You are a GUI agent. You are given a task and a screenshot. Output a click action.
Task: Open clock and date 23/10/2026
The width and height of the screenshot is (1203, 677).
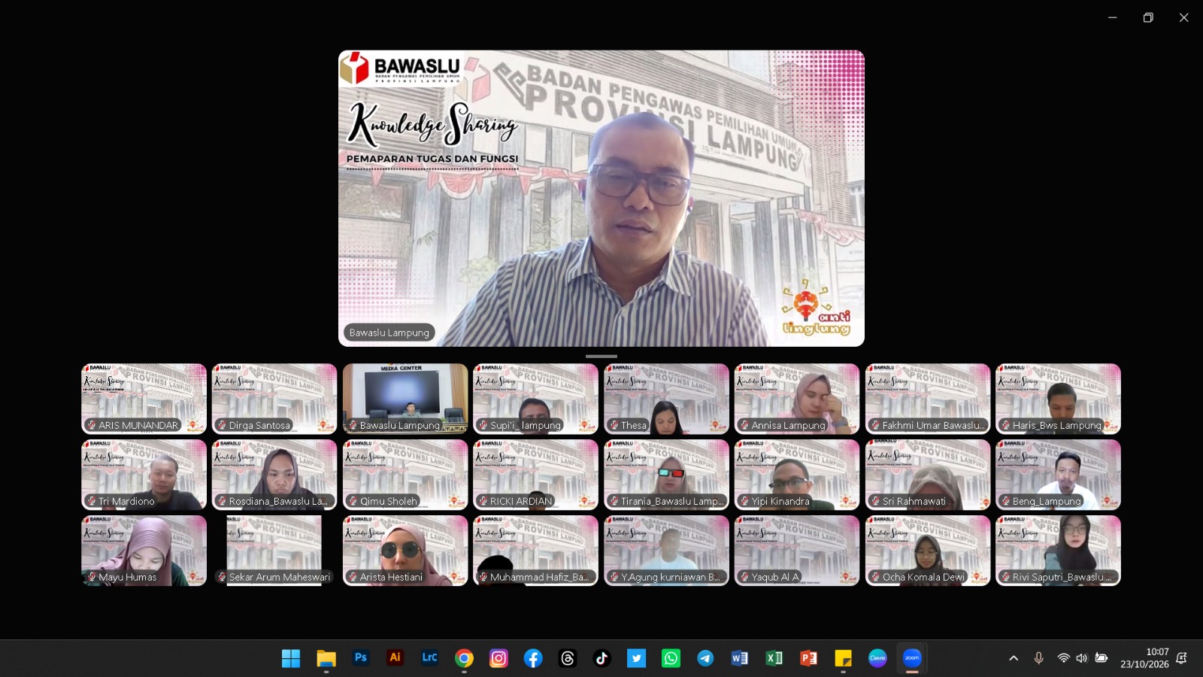tap(1144, 658)
